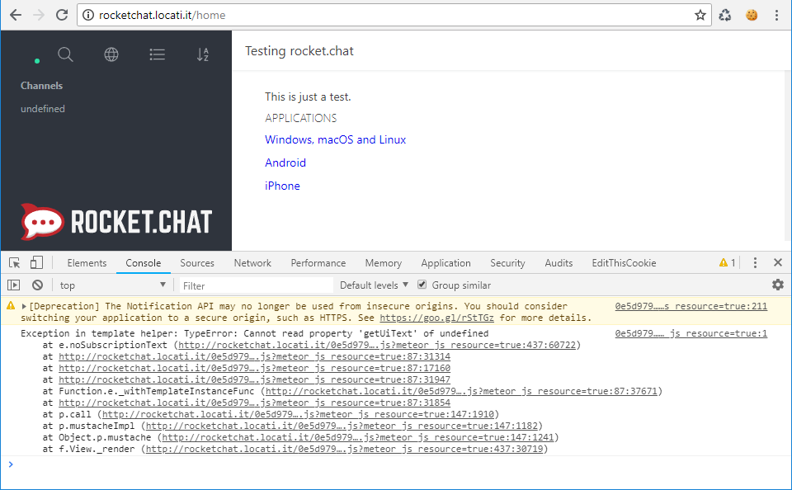Toggle the Group similar checkbox
The height and width of the screenshot is (490, 792).
(x=422, y=285)
